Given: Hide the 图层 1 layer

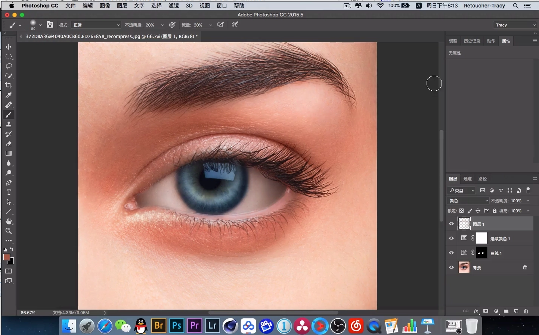Looking at the screenshot, I should click(451, 224).
